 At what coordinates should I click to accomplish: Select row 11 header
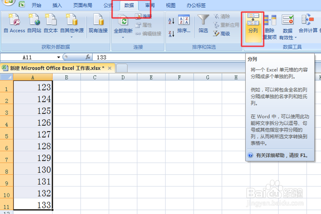(x=6, y=204)
